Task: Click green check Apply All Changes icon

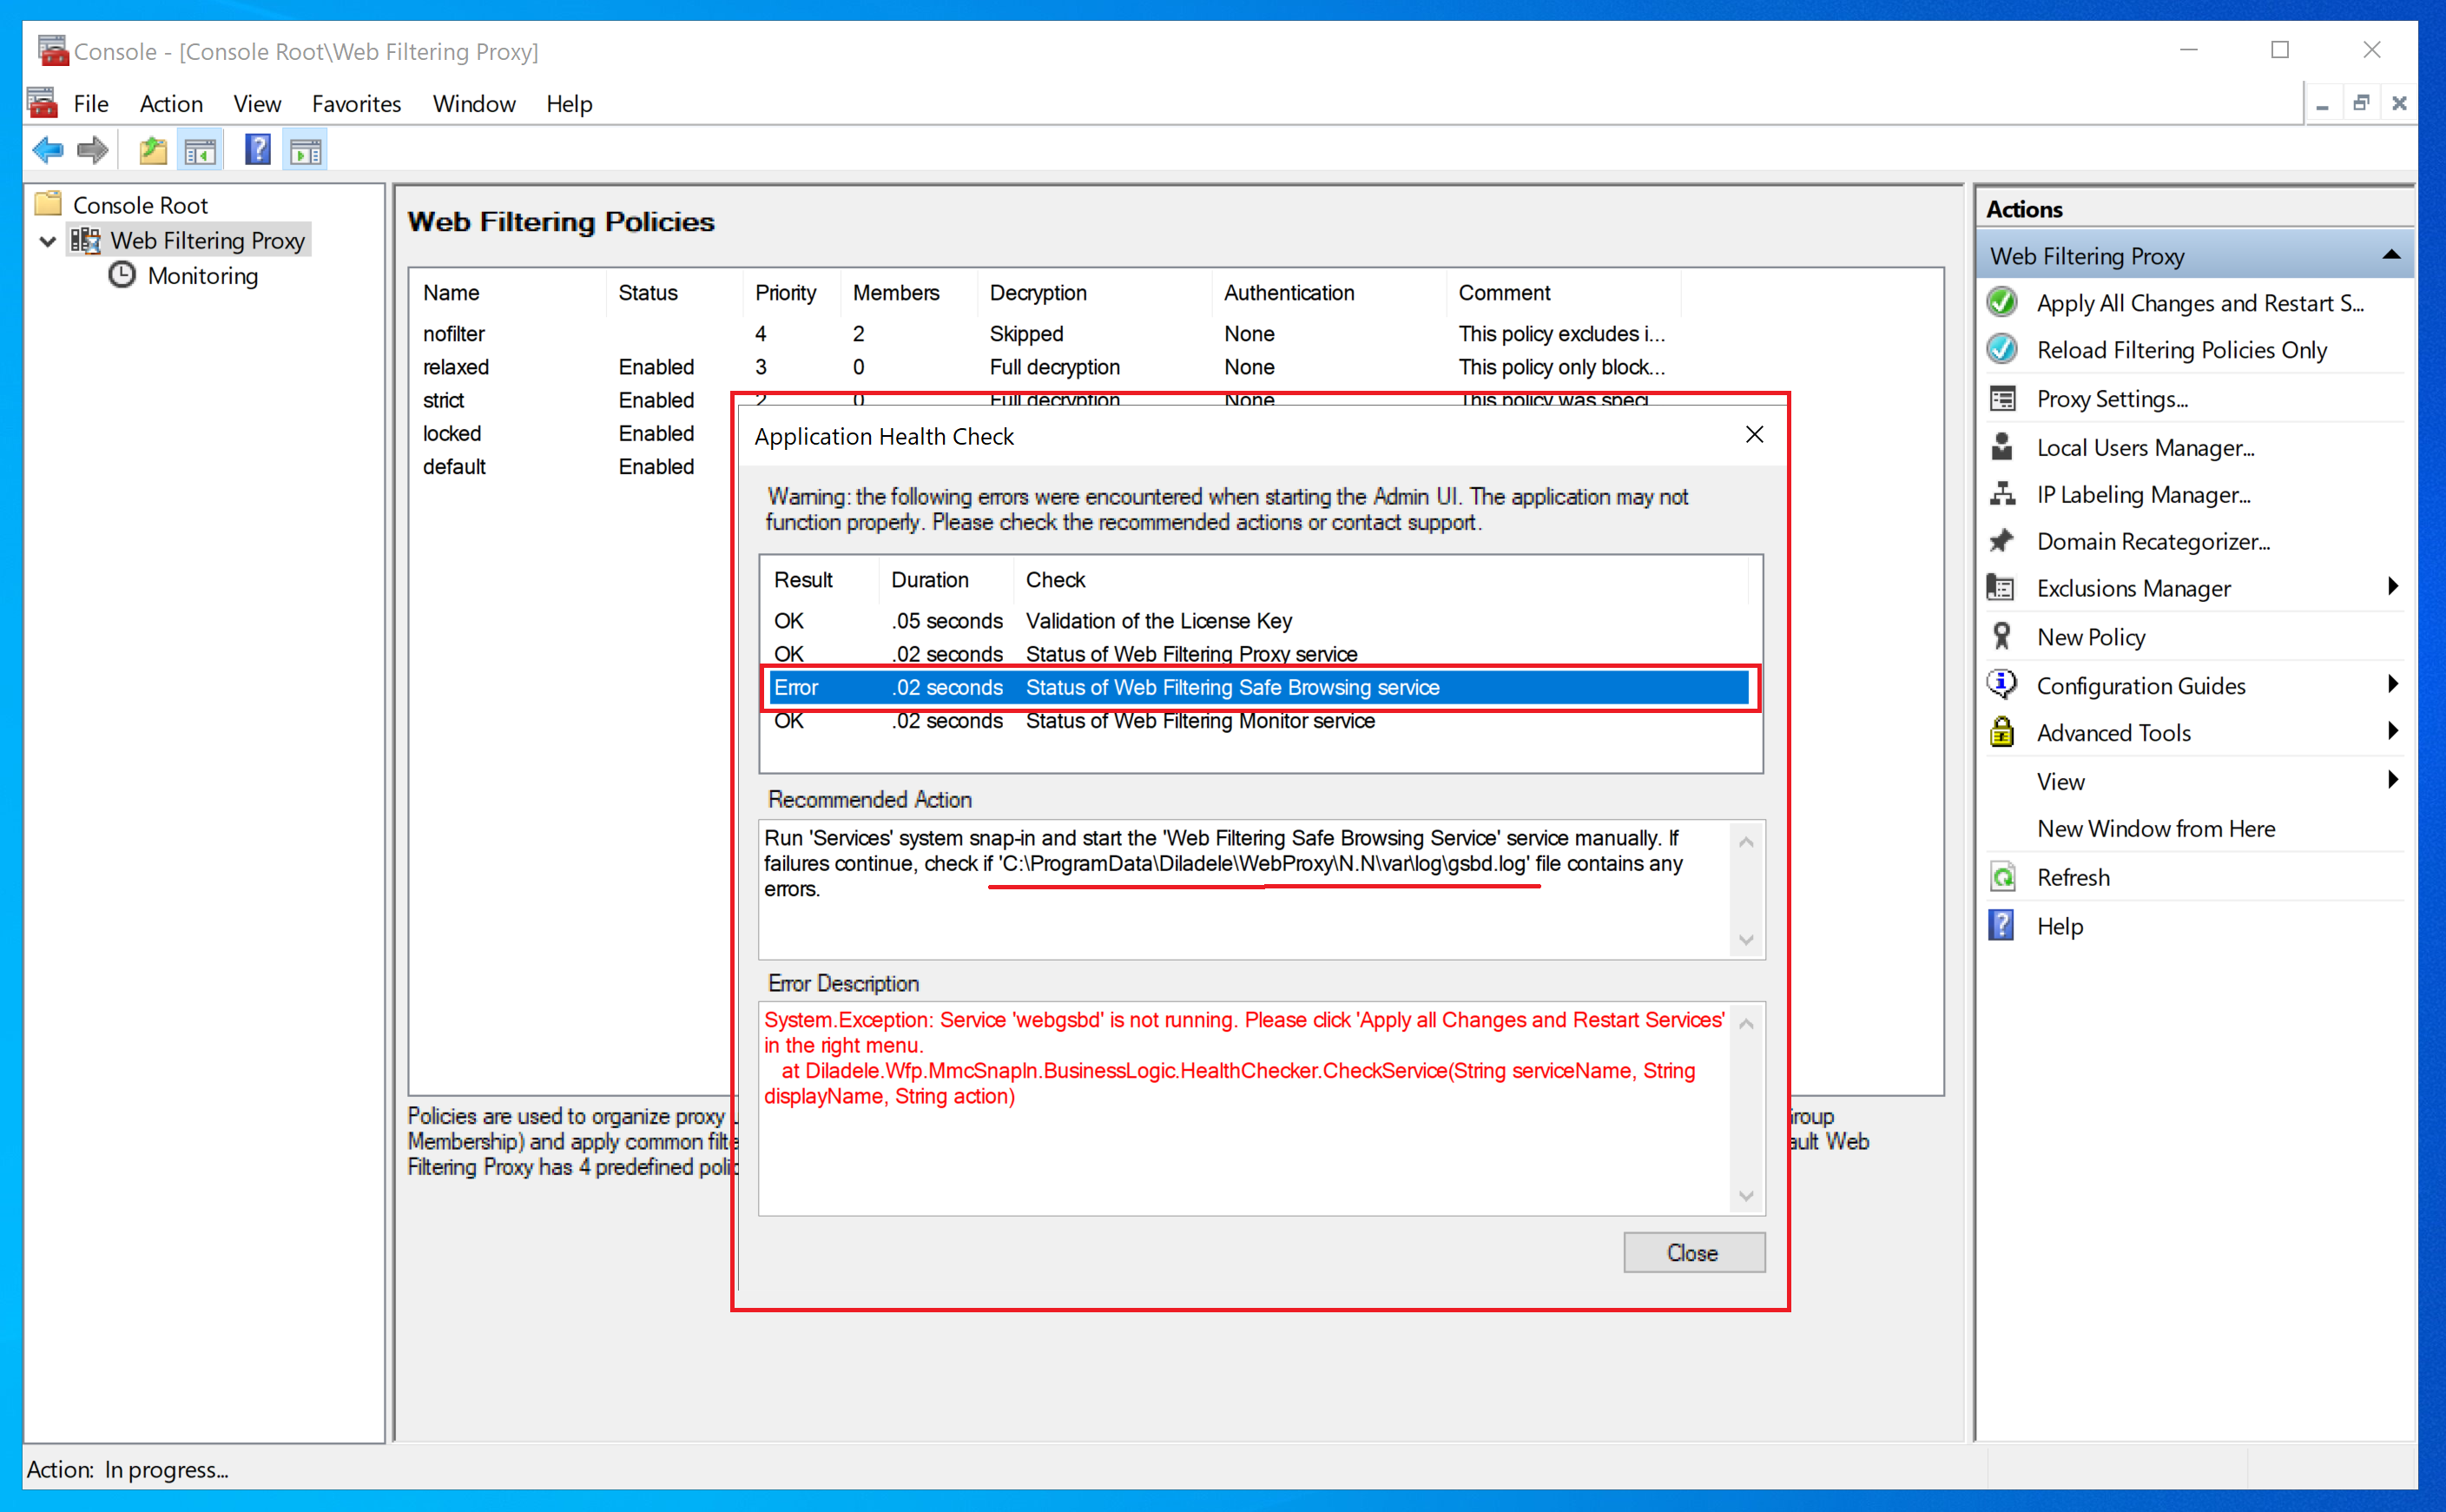Action: pyautogui.click(x=2002, y=302)
